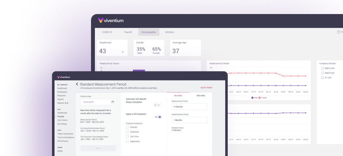Toggle Automatic ACA Benefit Status Calculation switch
This screenshot has height=156, width=343.
tap(157, 105)
